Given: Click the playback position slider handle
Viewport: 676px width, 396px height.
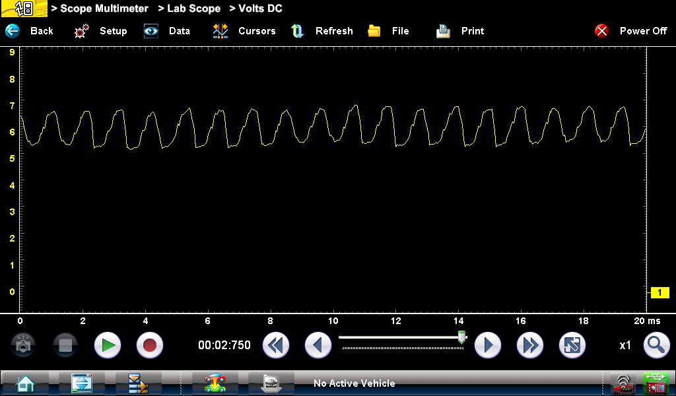Looking at the screenshot, I should tap(461, 337).
